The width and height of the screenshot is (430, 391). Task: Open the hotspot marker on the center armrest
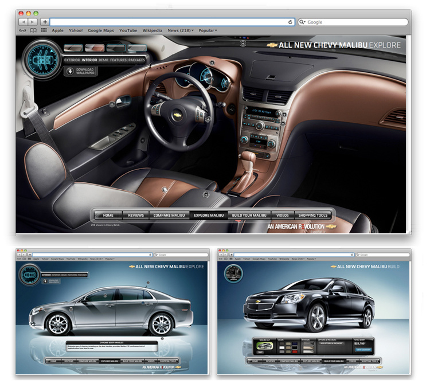(206, 194)
